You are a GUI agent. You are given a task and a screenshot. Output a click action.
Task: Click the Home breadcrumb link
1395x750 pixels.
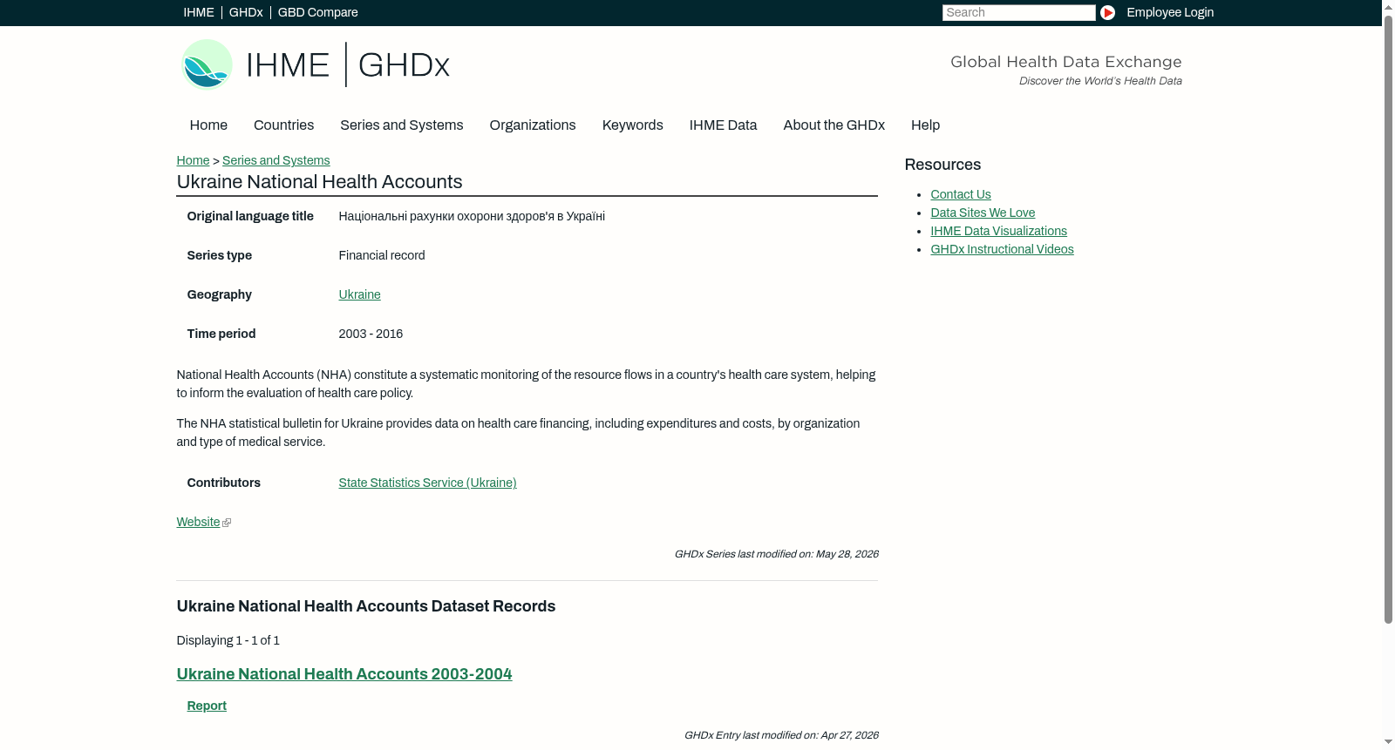click(x=193, y=160)
